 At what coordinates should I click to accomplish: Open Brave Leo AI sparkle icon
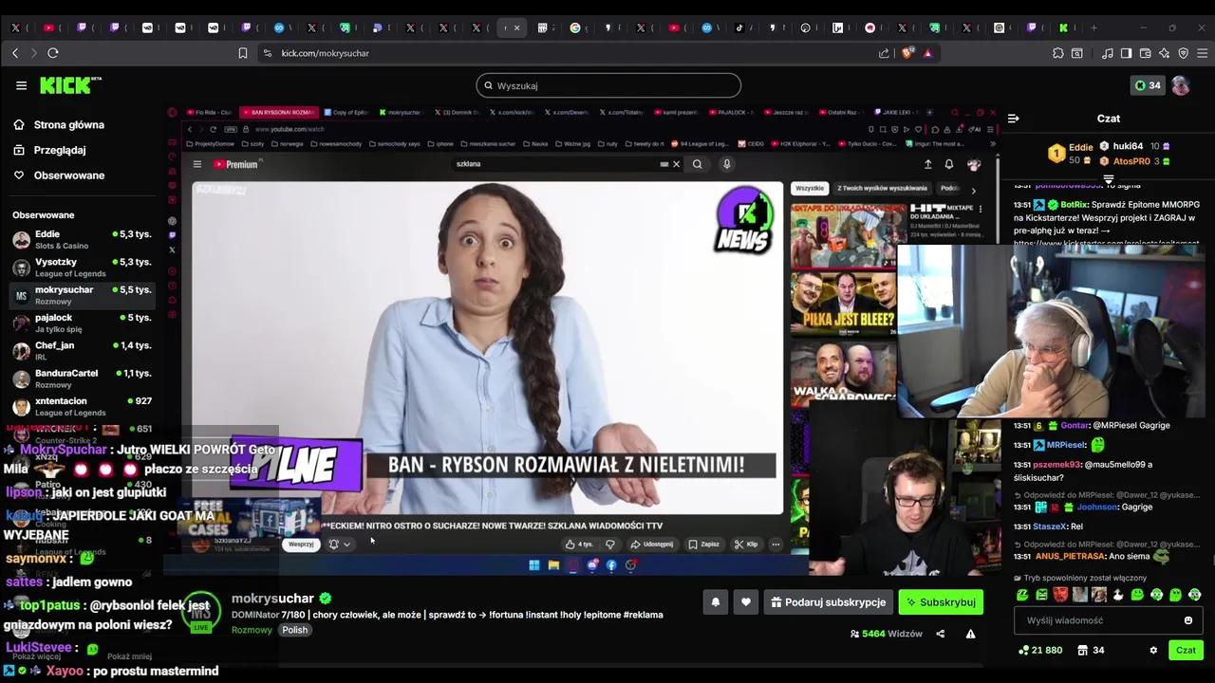coord(1165,53)
